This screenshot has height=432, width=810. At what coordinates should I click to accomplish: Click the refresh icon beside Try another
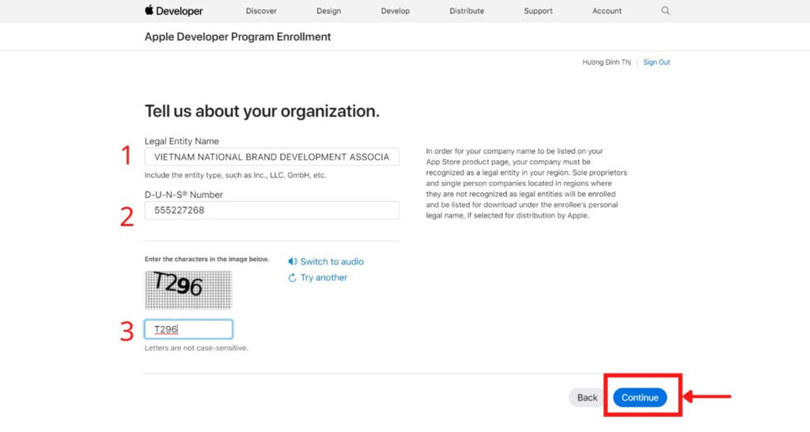coord(293,278)
